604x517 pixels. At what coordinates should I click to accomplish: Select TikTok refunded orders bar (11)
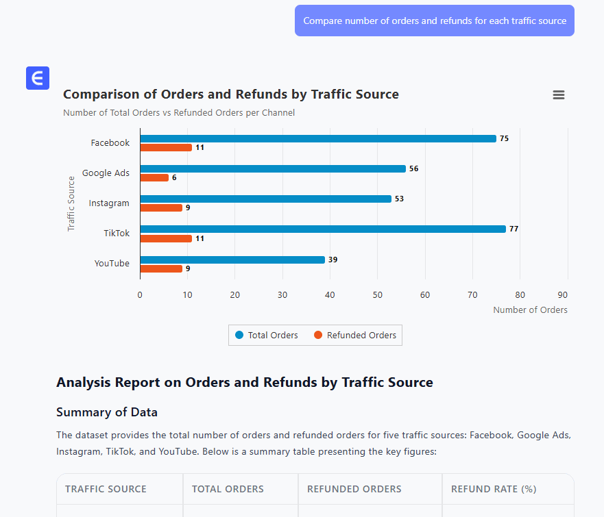pyautogui.click(x=166, y=238)
